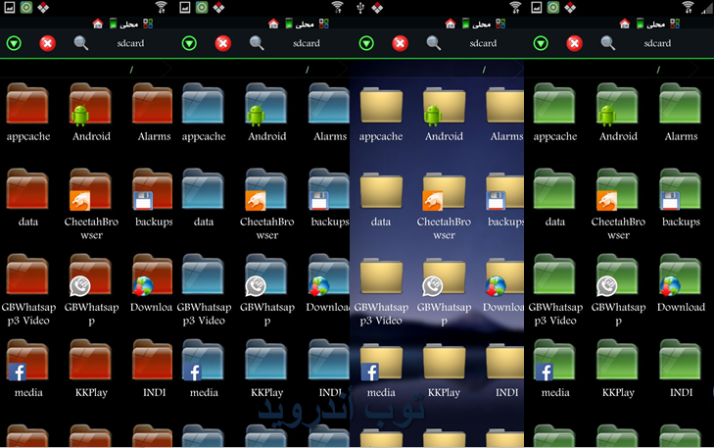Tap the home icon above green-folder panel
Viewport: 714px width, 448px height.
point(624,24)
